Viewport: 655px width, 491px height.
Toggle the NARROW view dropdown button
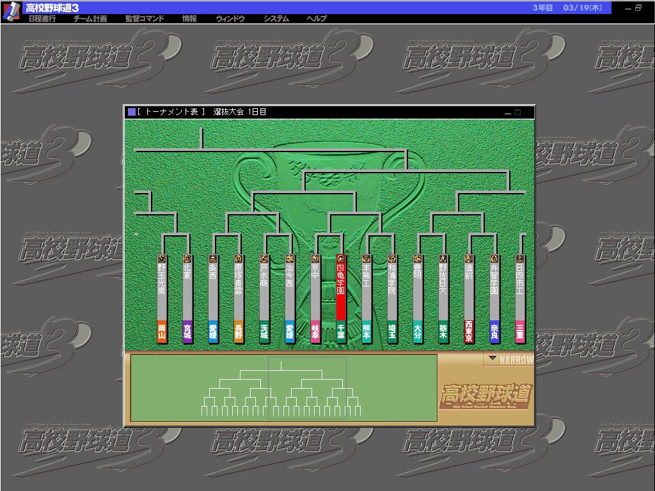509,359
